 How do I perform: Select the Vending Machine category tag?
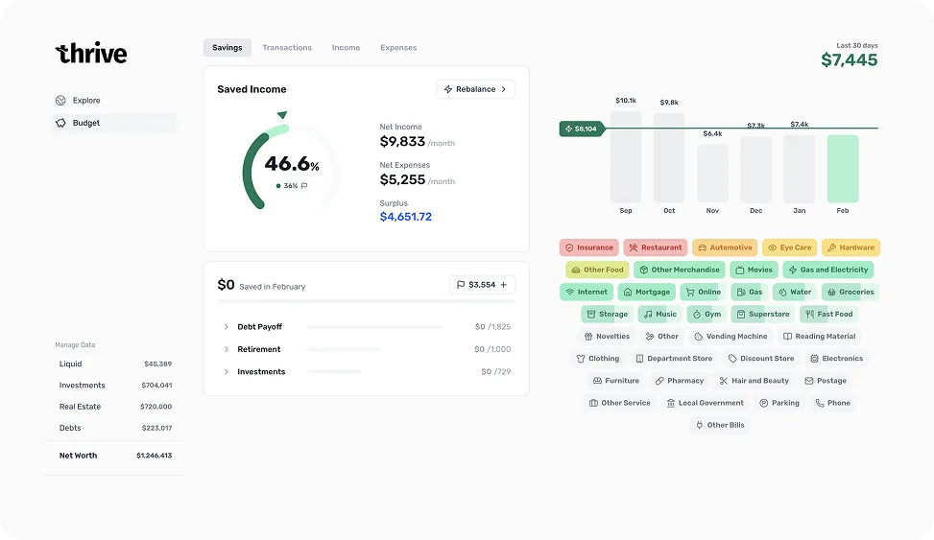(x=730, y=337)
